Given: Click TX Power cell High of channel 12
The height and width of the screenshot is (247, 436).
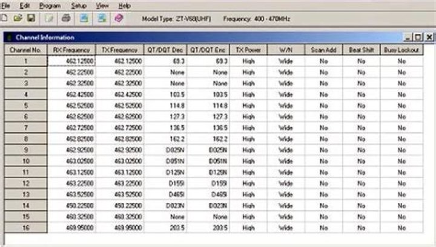Looking at the screenshot, I should tap(248, 183).
